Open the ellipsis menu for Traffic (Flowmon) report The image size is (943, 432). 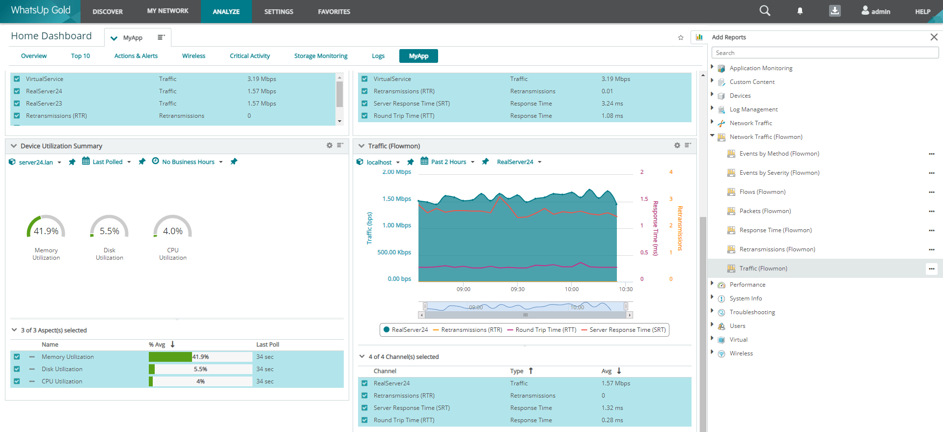pos(931,269)
